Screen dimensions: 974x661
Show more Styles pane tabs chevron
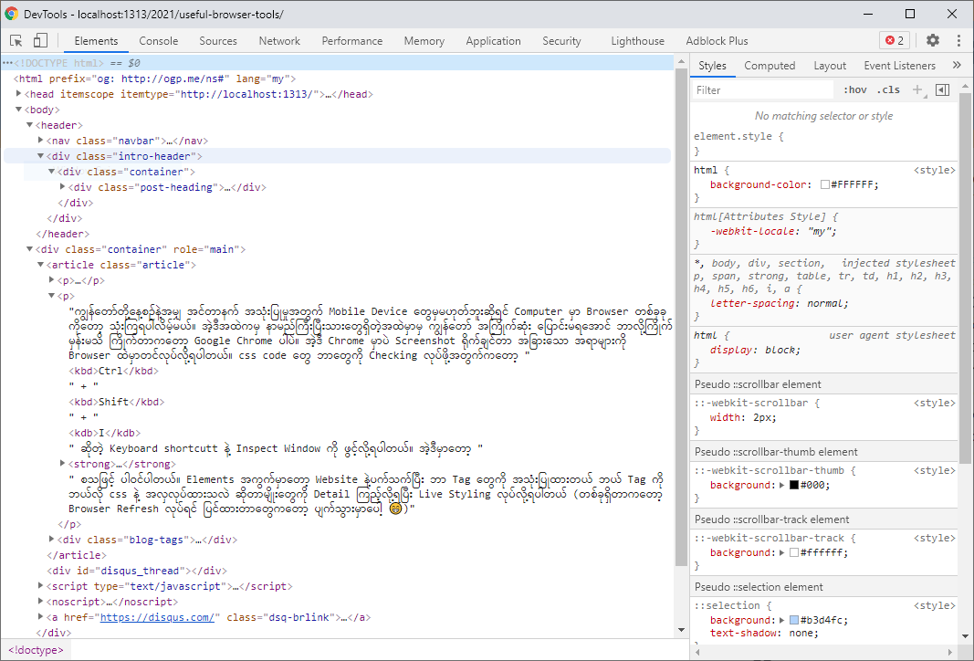[x=957, y=65]
